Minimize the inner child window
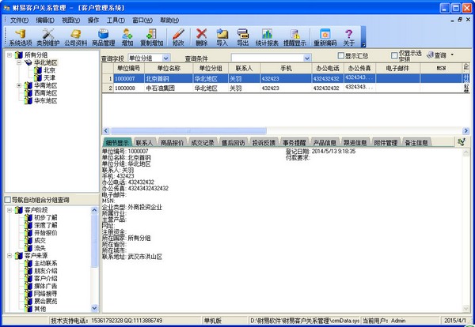The width and height of the screenshot is (475, 327). pyautogui.click(x=453, y=20)
